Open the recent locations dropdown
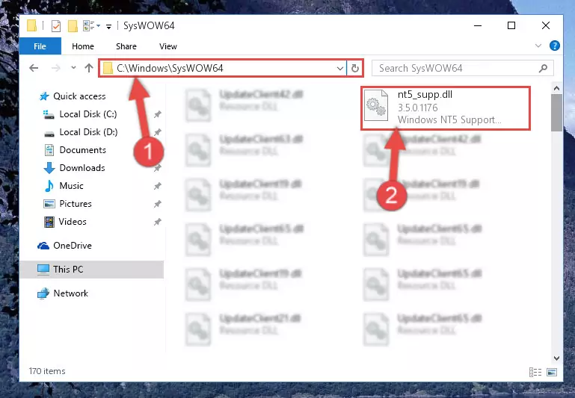This screenshot has height=398, width=575. 73,67
